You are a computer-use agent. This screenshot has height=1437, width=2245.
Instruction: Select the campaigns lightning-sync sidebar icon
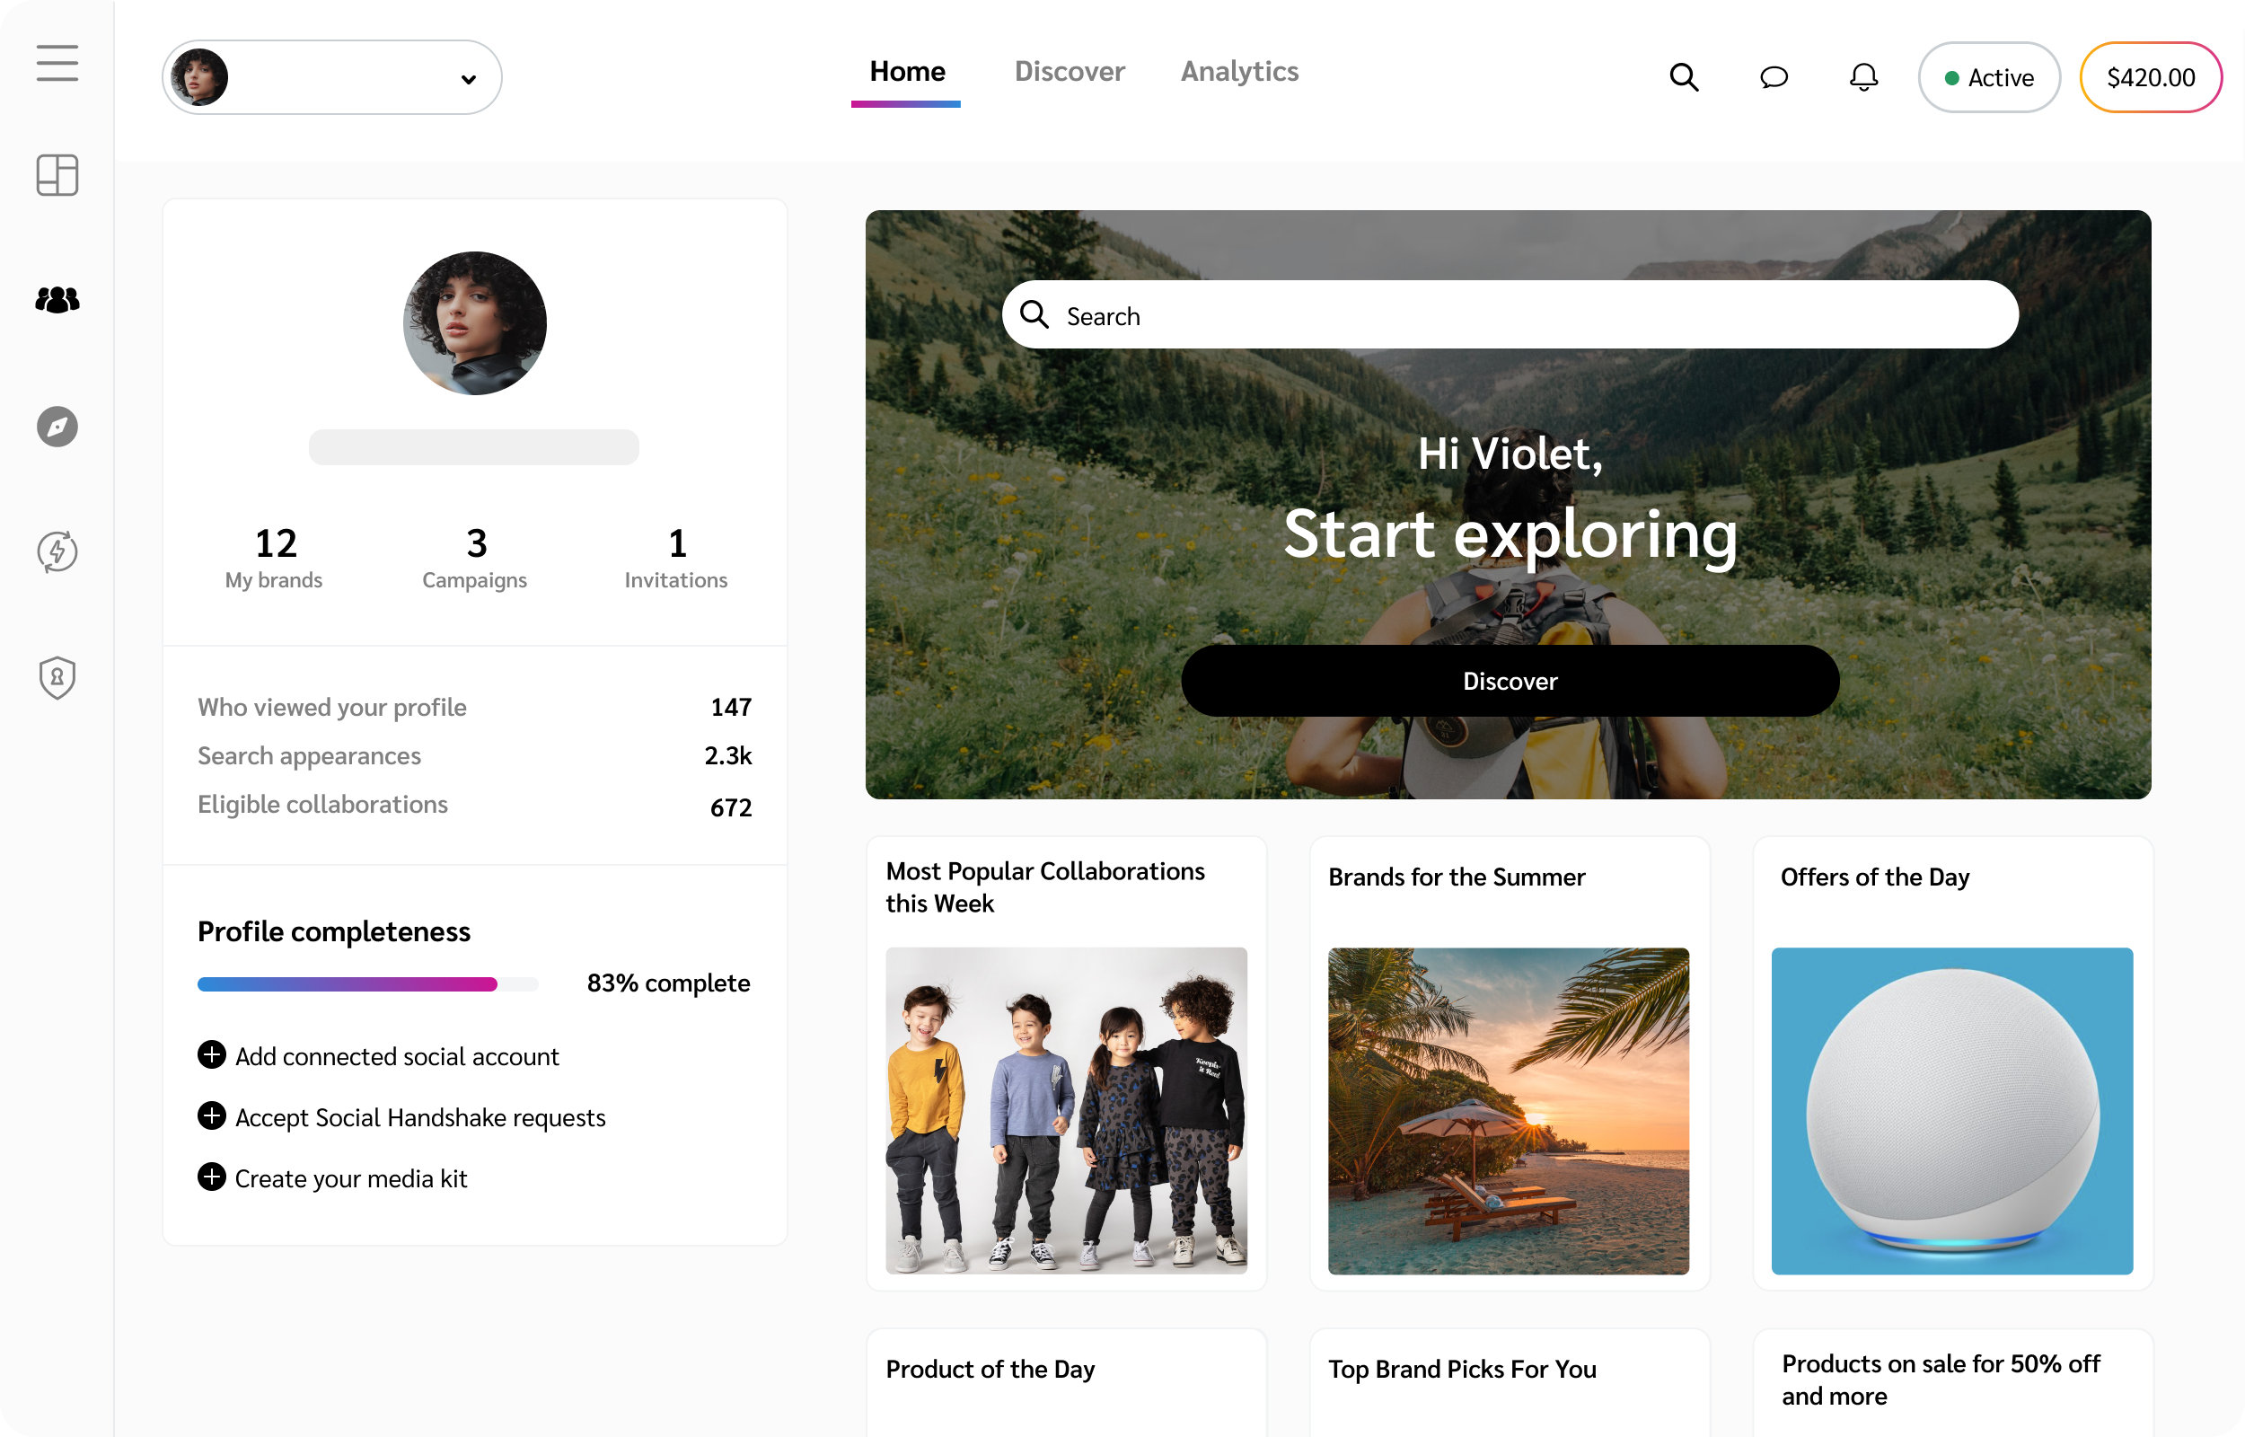coord(57,551)
